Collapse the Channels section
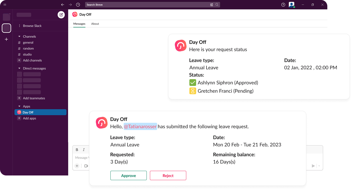This screenshot has width=352, height=190. click(x=19, y=37)
